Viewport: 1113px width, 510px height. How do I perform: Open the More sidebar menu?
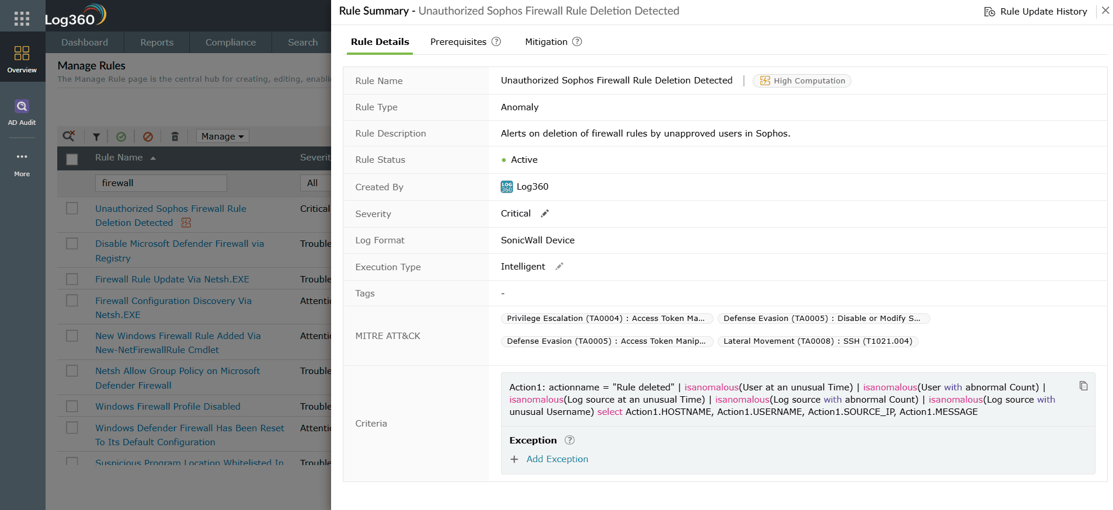tap(22, 164)
